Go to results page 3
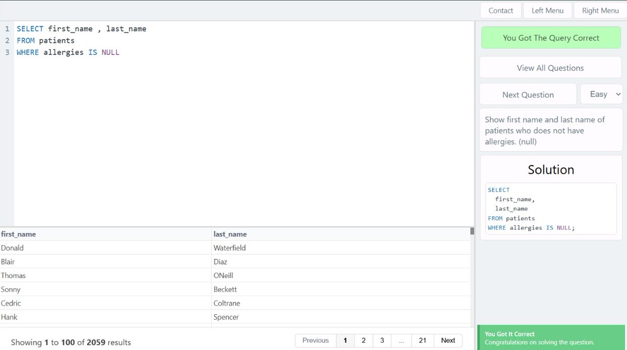Image resolution: width=627 pixels, height=350 pixels. tap(382, 340)
